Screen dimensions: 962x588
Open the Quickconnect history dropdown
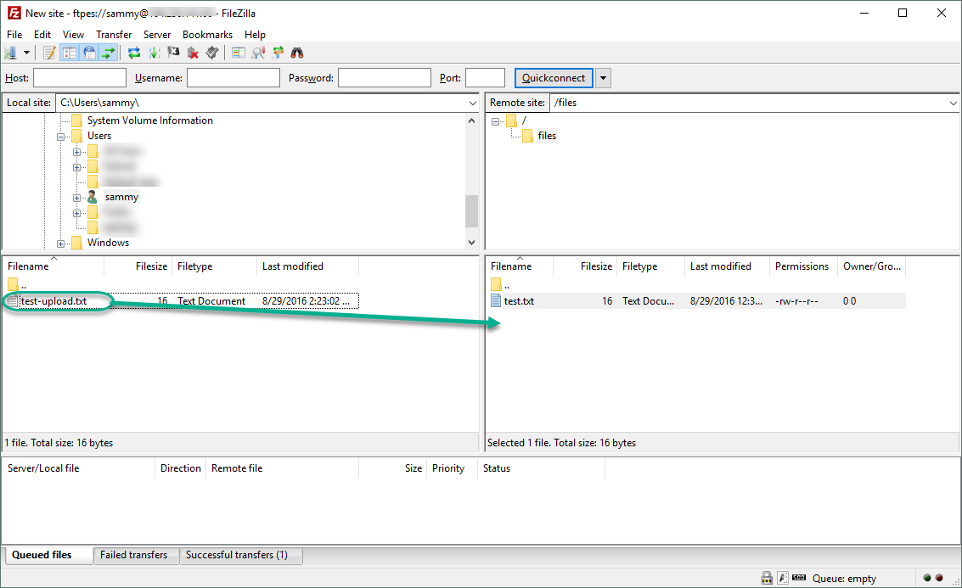pos(603,78)
